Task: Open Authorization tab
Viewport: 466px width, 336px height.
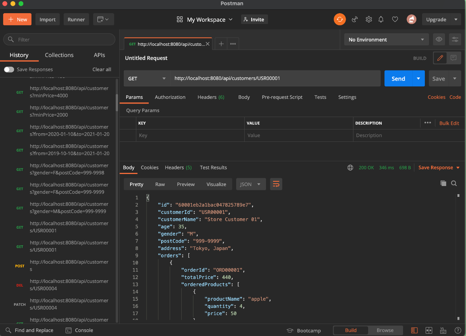Action: pyautogui.click(x=170, y=97)
